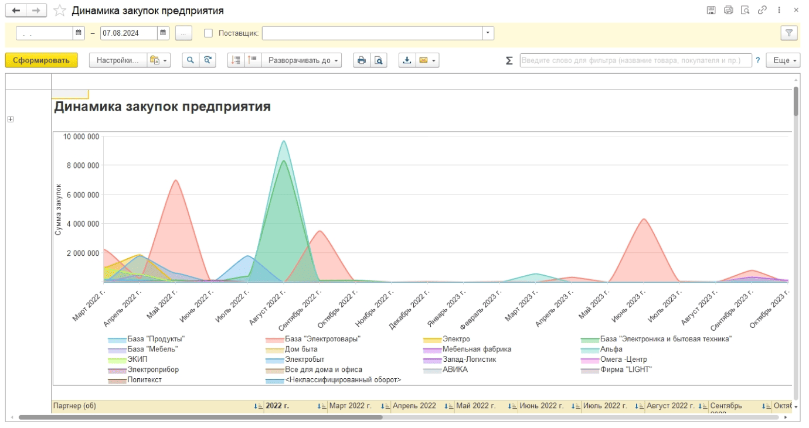Click the question mark help icon
Viewport: 809px width, 428px height.
(x=758, y=60)
